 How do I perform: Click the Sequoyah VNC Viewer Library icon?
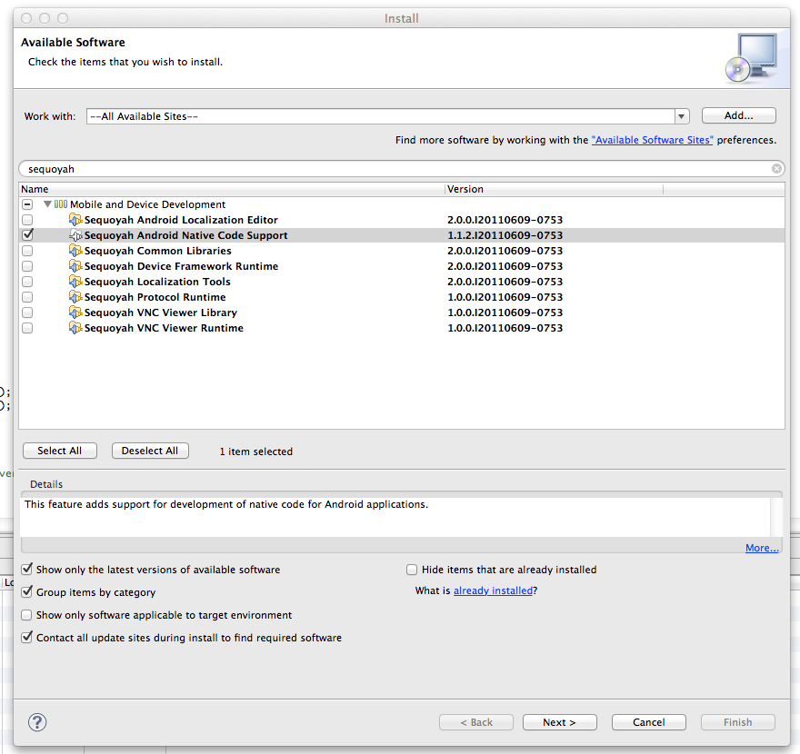pos(75,313)
